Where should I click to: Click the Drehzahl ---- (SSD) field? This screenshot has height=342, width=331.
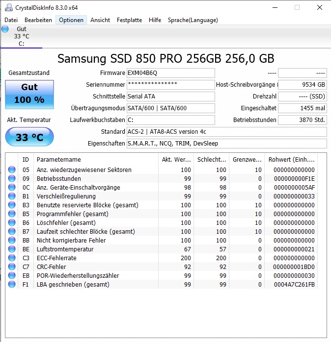[303, 97]
